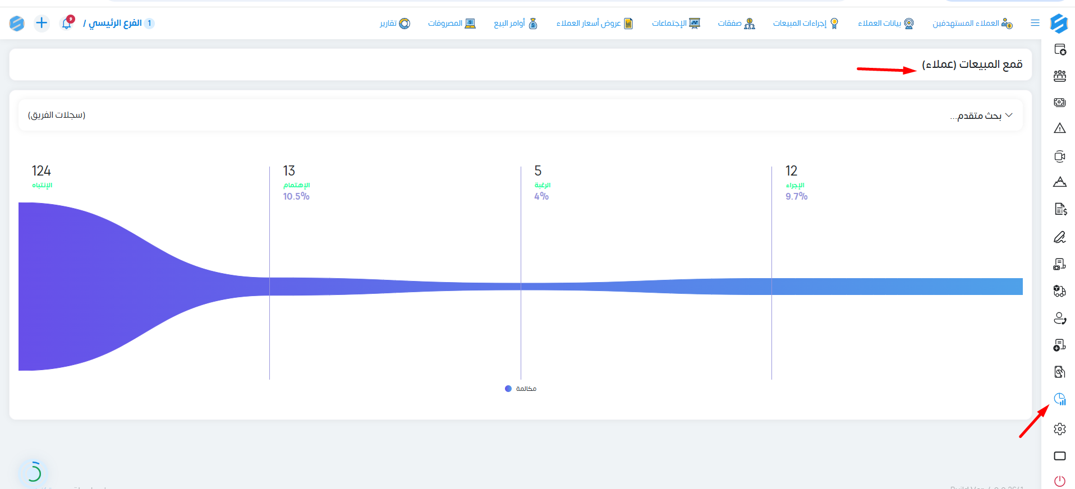Screen dimensions: 1075x489
Task: Open the invoice dollar list sidebar icon
Action: (x=1059, y=209)
